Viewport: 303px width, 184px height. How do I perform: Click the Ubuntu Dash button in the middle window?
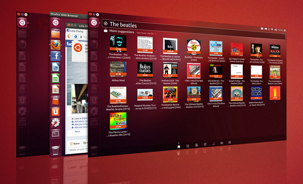pos(55,23)
